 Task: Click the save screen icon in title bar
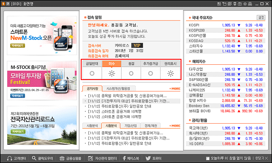[229, 4]
